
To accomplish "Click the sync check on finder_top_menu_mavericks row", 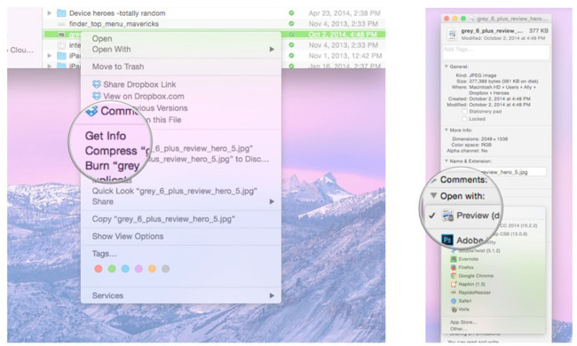I will coord(291,24).
